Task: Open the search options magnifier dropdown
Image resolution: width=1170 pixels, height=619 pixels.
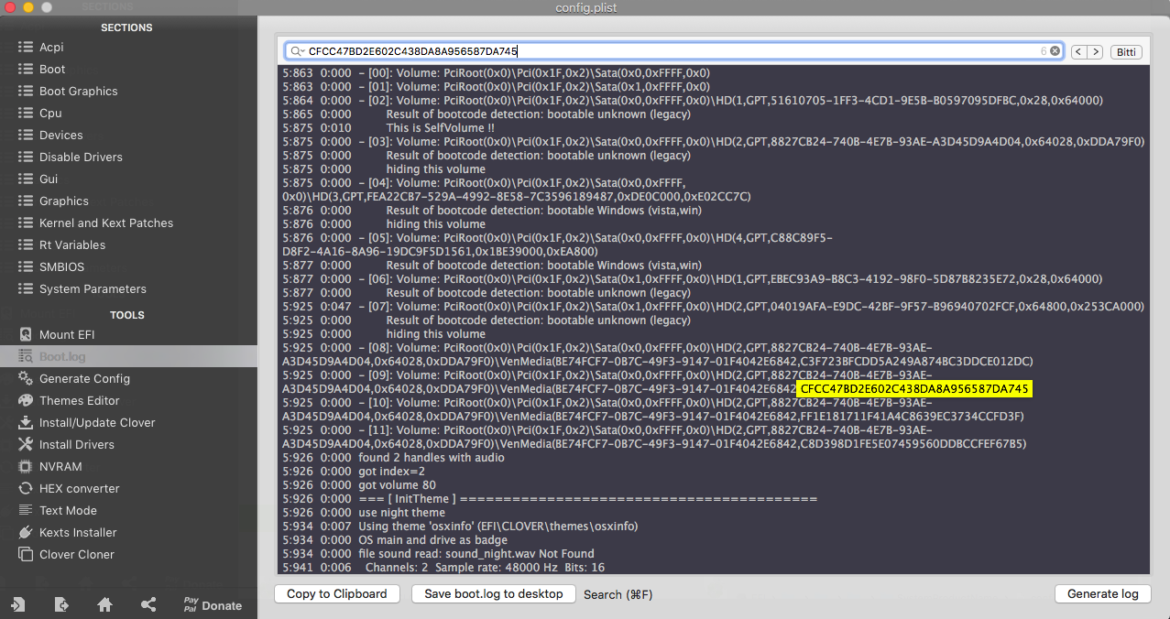Action: tap(296, 51)
